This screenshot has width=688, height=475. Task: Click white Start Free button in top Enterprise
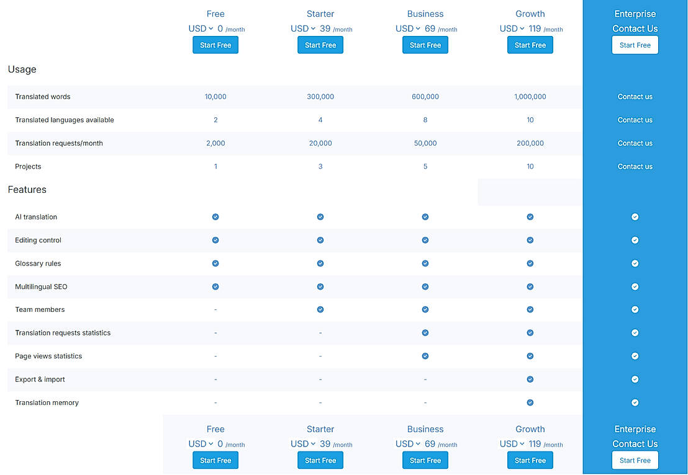point(635,45)
